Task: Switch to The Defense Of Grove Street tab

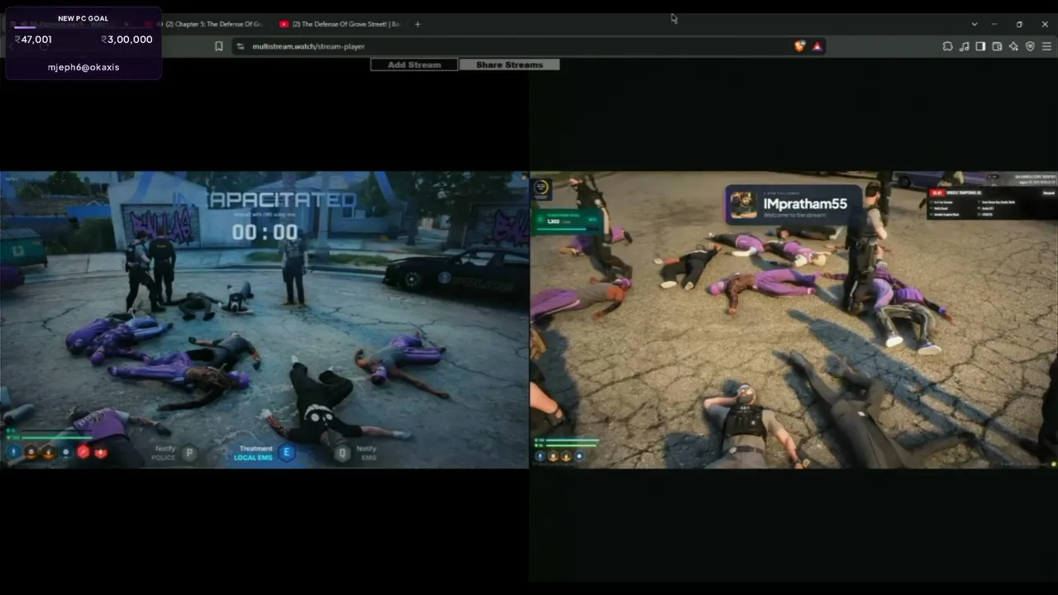Action: click(x=339, y=24)
